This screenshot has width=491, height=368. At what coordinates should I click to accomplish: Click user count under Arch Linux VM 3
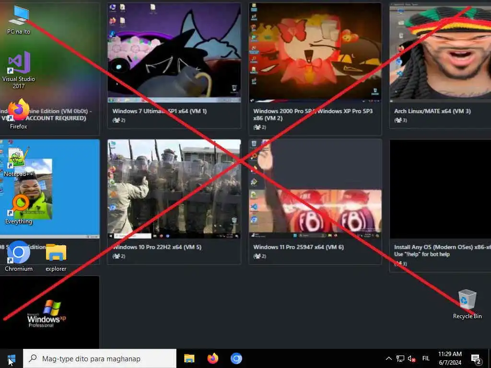400,120
